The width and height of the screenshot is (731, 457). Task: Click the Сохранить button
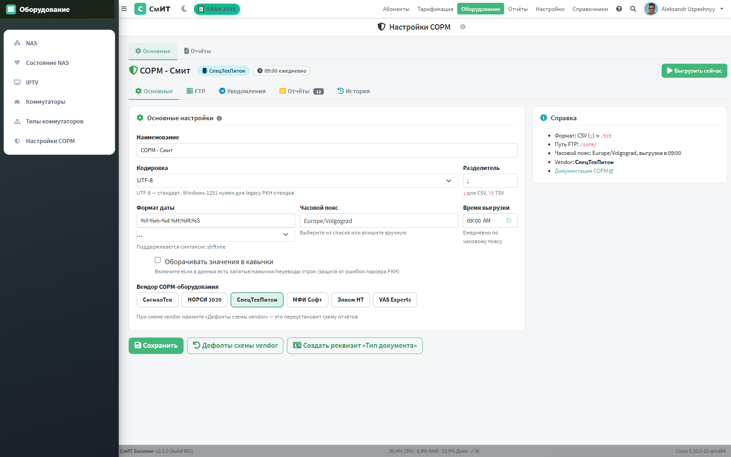point(156,345)
